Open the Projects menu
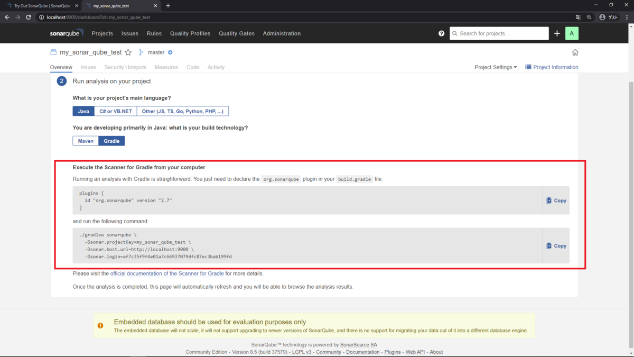This screenshot has width=634, height=357. (x=102, y=33)
